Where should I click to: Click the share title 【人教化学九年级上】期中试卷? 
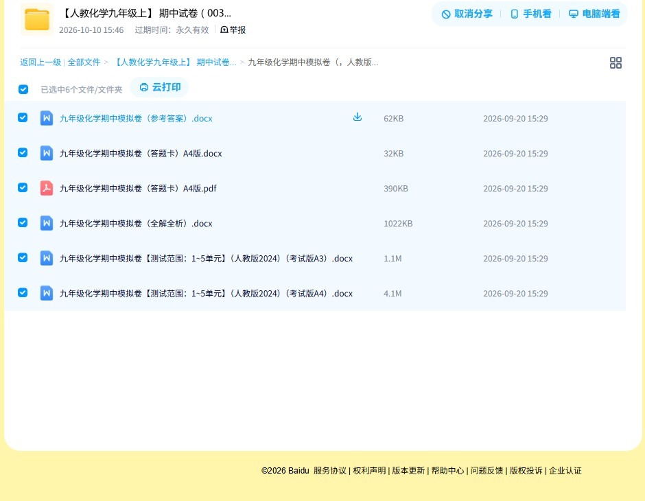(x=146, y=13)
